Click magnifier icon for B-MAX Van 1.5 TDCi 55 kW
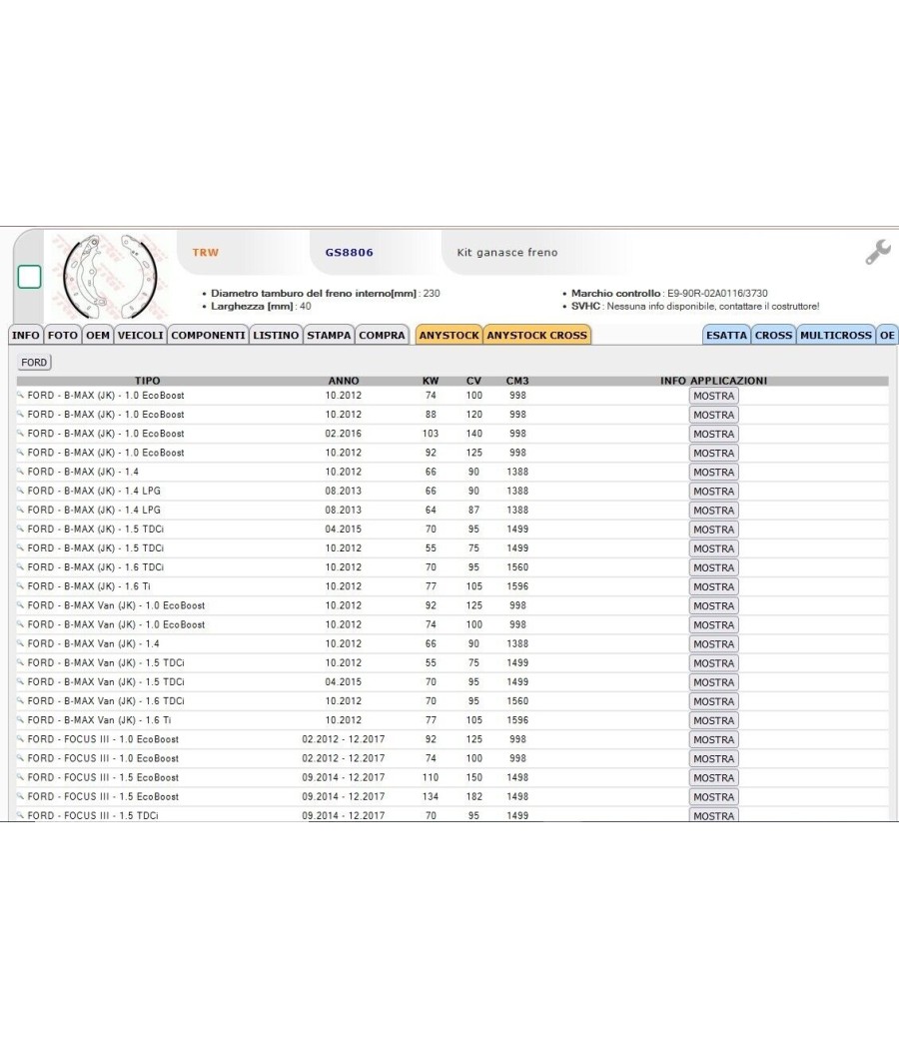899x1049 pixels. coord(21,663)
